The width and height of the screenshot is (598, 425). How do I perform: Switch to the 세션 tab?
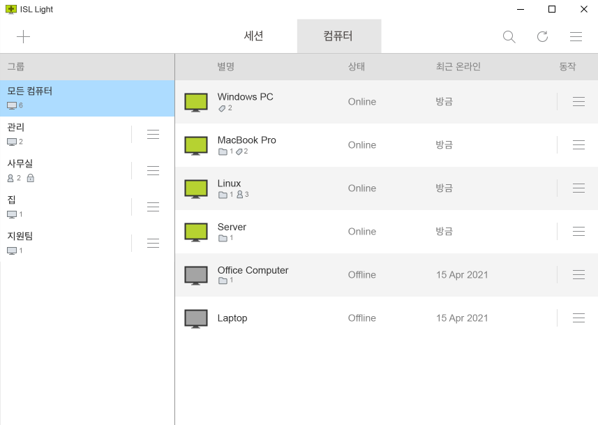click(253, 36)
